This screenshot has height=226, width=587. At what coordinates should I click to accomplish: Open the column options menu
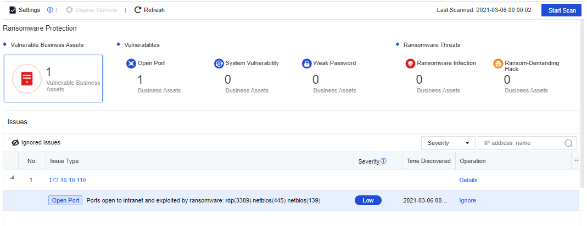coord(576,161)
